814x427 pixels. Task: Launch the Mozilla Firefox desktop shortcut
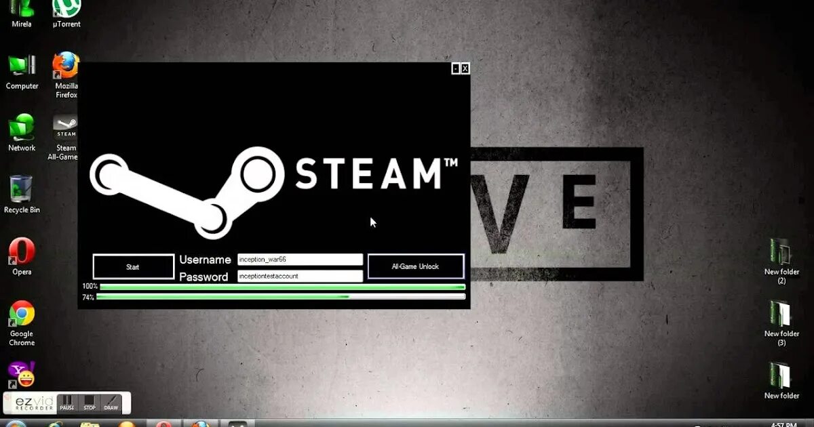[66, 75]
